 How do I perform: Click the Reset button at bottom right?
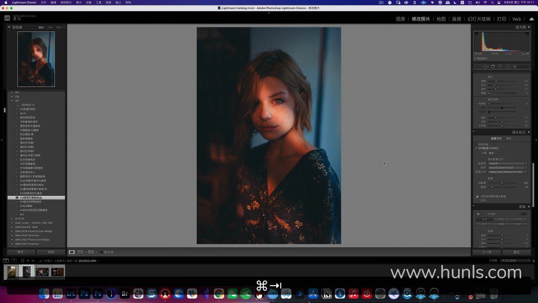pyautogui.click(x=516, y=252)
